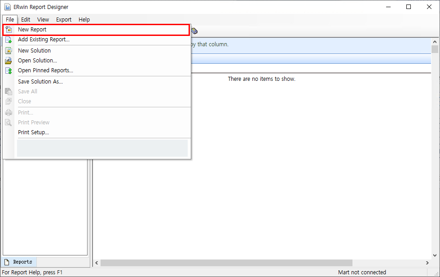Click the vertical scrollbar thumb

pos(435,49)
